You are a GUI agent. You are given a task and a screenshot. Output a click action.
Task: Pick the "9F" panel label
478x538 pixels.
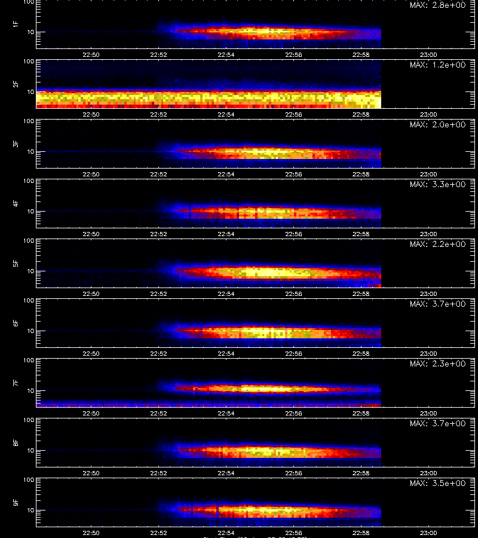[16, 502]
